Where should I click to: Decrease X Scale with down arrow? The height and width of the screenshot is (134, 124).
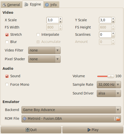coord(60,22)
